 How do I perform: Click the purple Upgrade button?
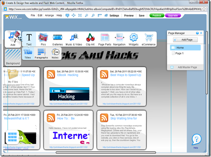(173, 16)
